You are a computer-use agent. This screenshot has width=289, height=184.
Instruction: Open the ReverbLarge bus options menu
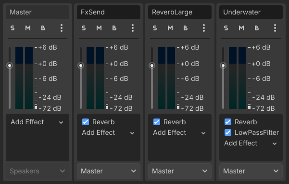[x=204, y=28]
